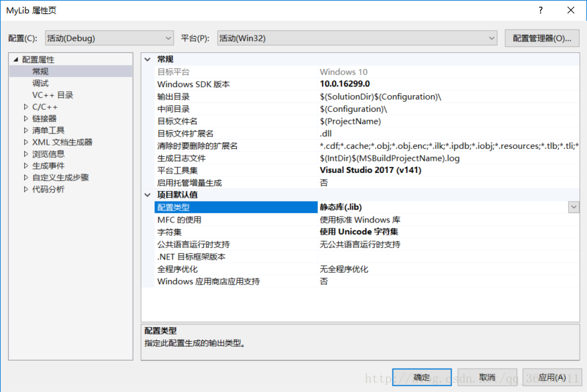
Task: Expand the 生成事件 tree node
Action: (x=26, y=166)
